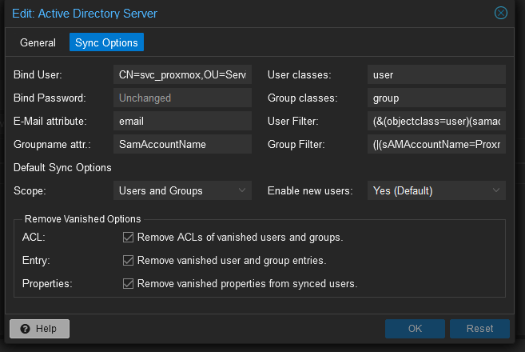Click the Group classes field
Image resolution: width=525 pixels, height=352 pixels.
point(436,98)
